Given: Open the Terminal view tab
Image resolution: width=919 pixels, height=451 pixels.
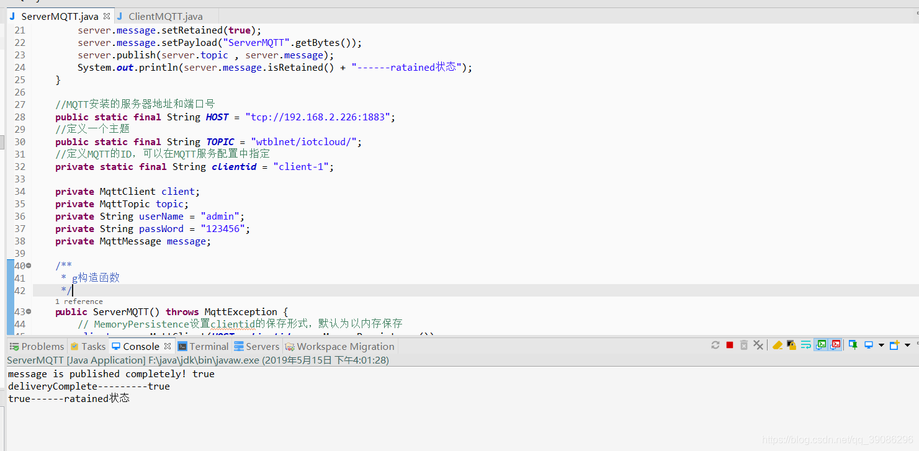Looking at the screenshot, I should click(204, 346).
